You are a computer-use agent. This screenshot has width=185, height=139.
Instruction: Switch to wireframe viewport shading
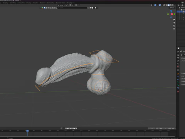pos(167,5)
